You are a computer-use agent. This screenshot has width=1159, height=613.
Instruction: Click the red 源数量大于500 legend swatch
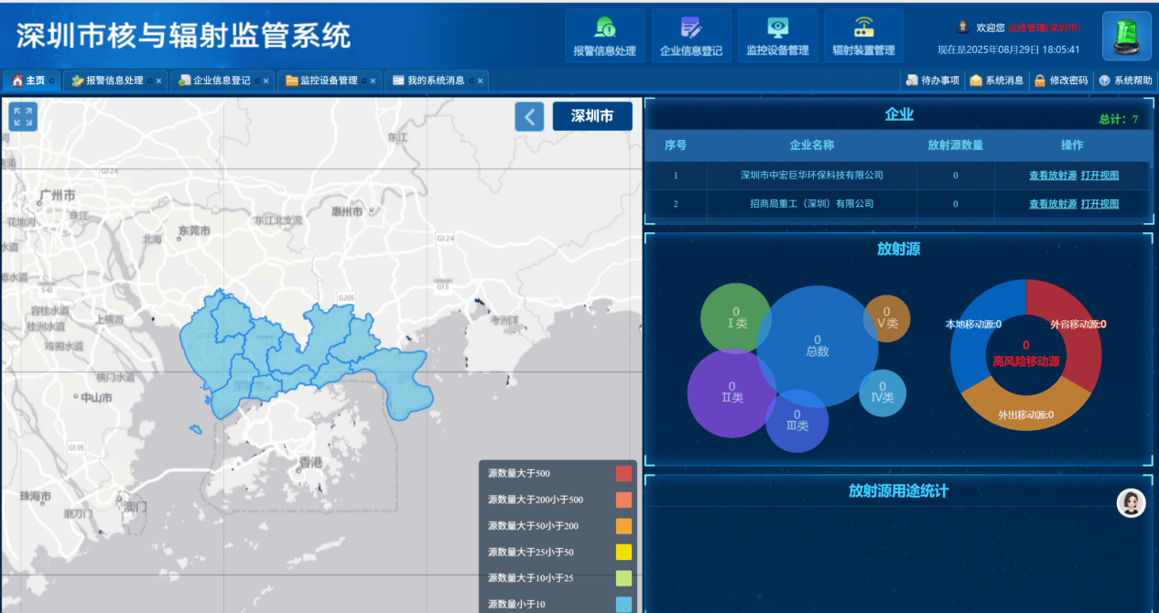point(623,473)
